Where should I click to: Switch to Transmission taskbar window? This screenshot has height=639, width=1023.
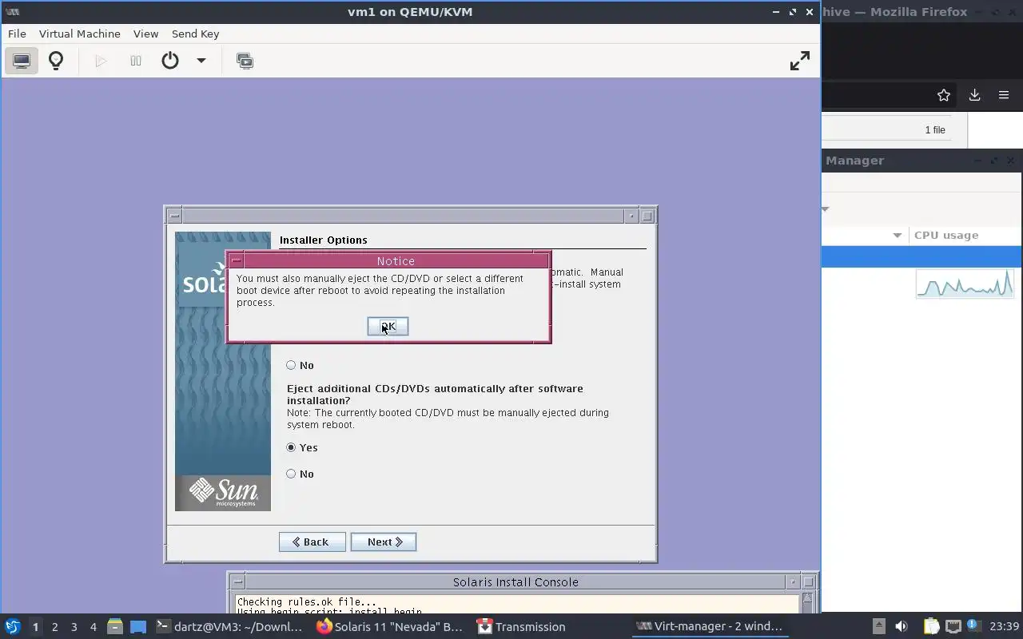pyautogui.click(x=521, y=627)
